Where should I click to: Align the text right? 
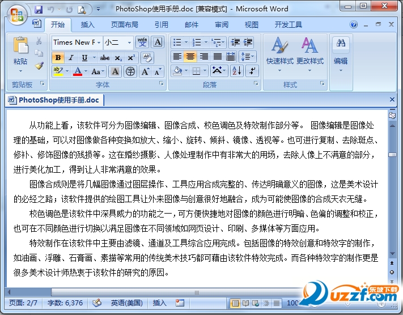pyautogui.click(x=204, y=57)
